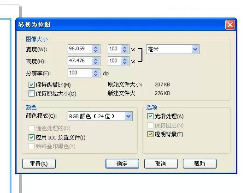This screenshot has height=193, width=247.
Task: Click the 分辨率(E) dpi field
Action: point(80,73)
